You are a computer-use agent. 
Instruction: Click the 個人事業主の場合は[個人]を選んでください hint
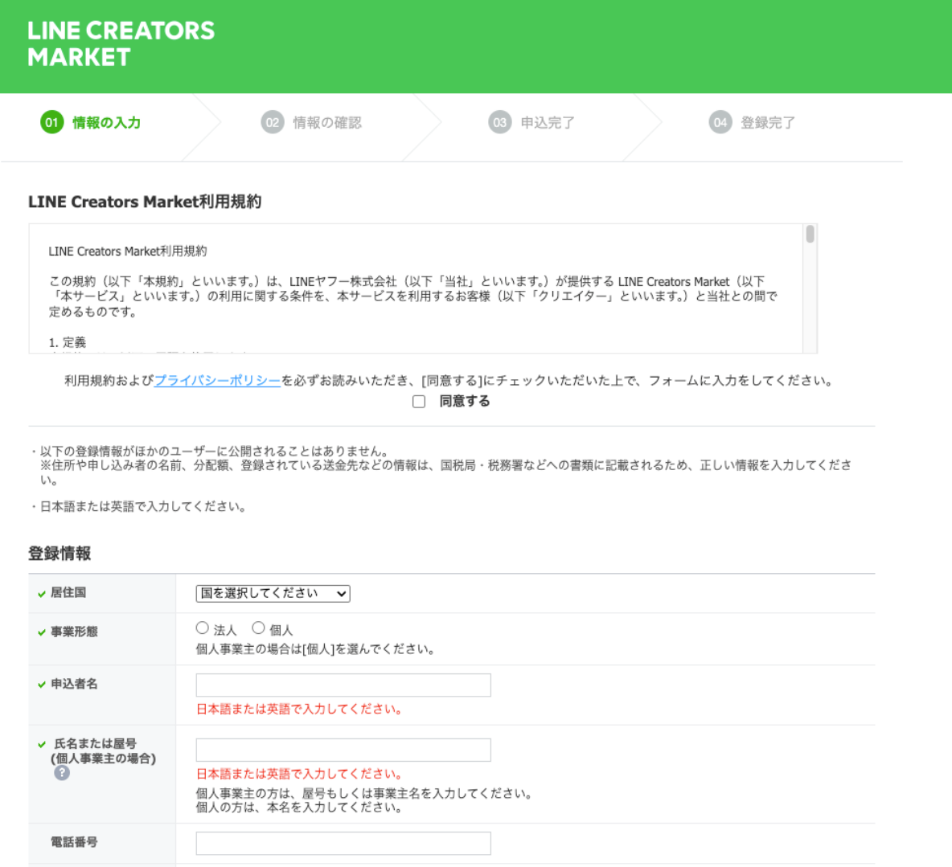316,649
